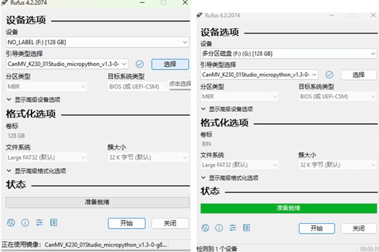Open About info icon in right Rufus window
379x252 pixels.
tap(219, 227)
